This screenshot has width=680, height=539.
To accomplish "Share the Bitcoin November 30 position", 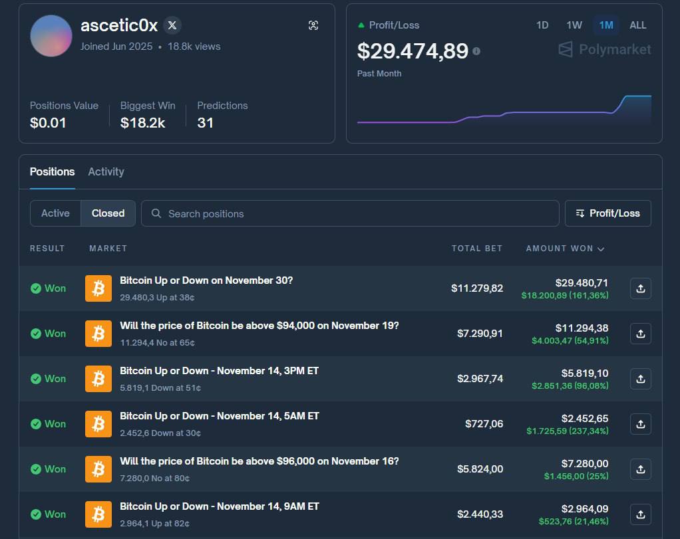I will pos(640,288).
